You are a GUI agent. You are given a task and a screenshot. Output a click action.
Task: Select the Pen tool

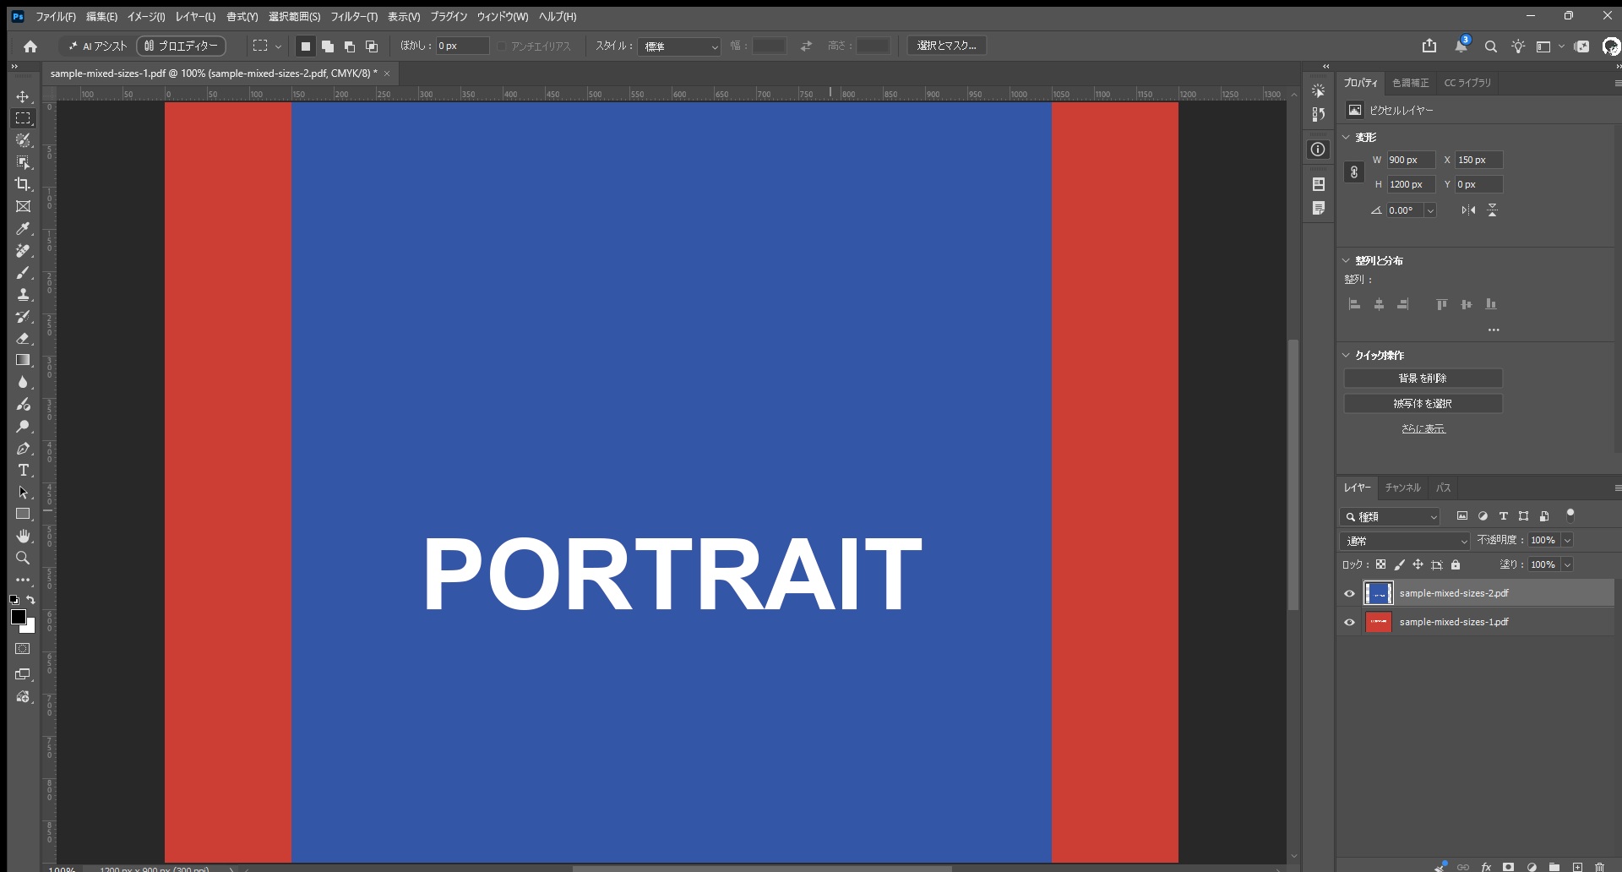click(x=23, y=448)
